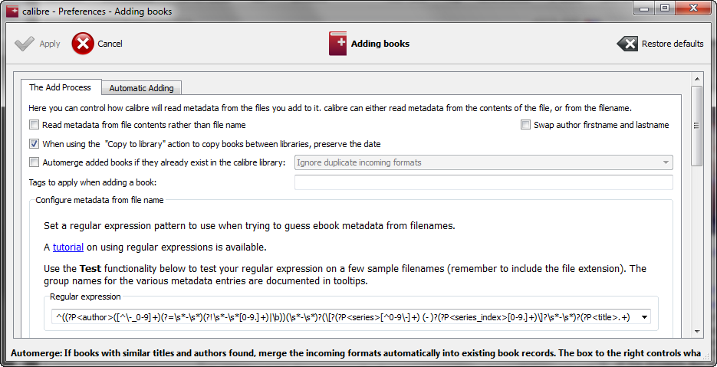Switch to Automatic Adding tab

[x=141, y=88]
